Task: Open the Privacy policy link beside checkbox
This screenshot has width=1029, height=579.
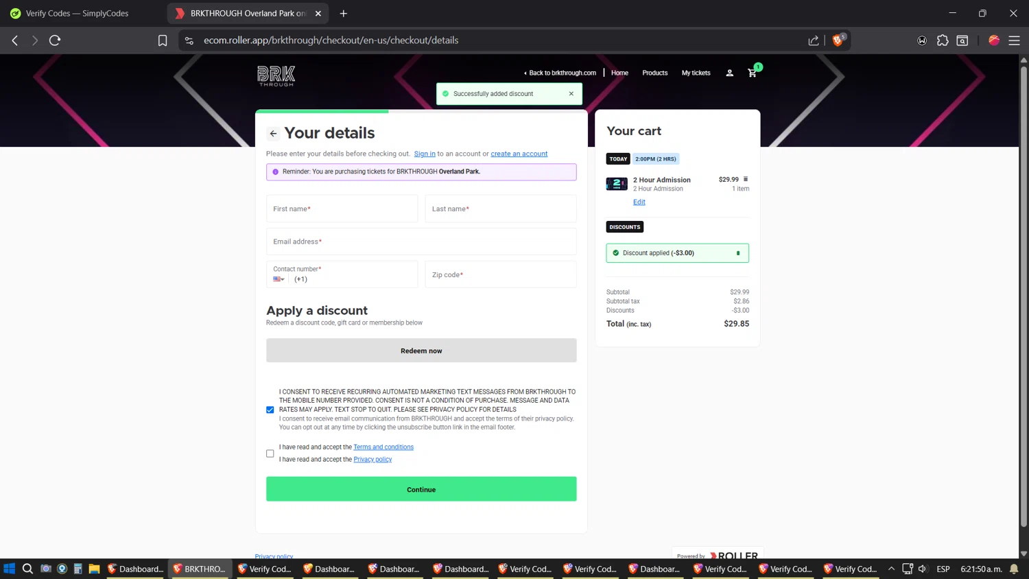Action: pos(372,460)
